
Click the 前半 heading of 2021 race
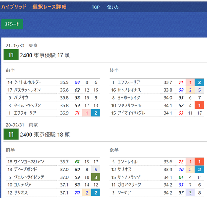click(10, 70)
